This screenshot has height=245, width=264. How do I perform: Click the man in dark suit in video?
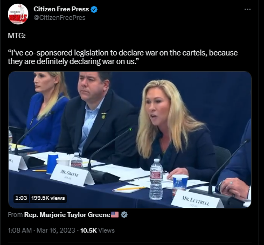(x=97, y=115)
